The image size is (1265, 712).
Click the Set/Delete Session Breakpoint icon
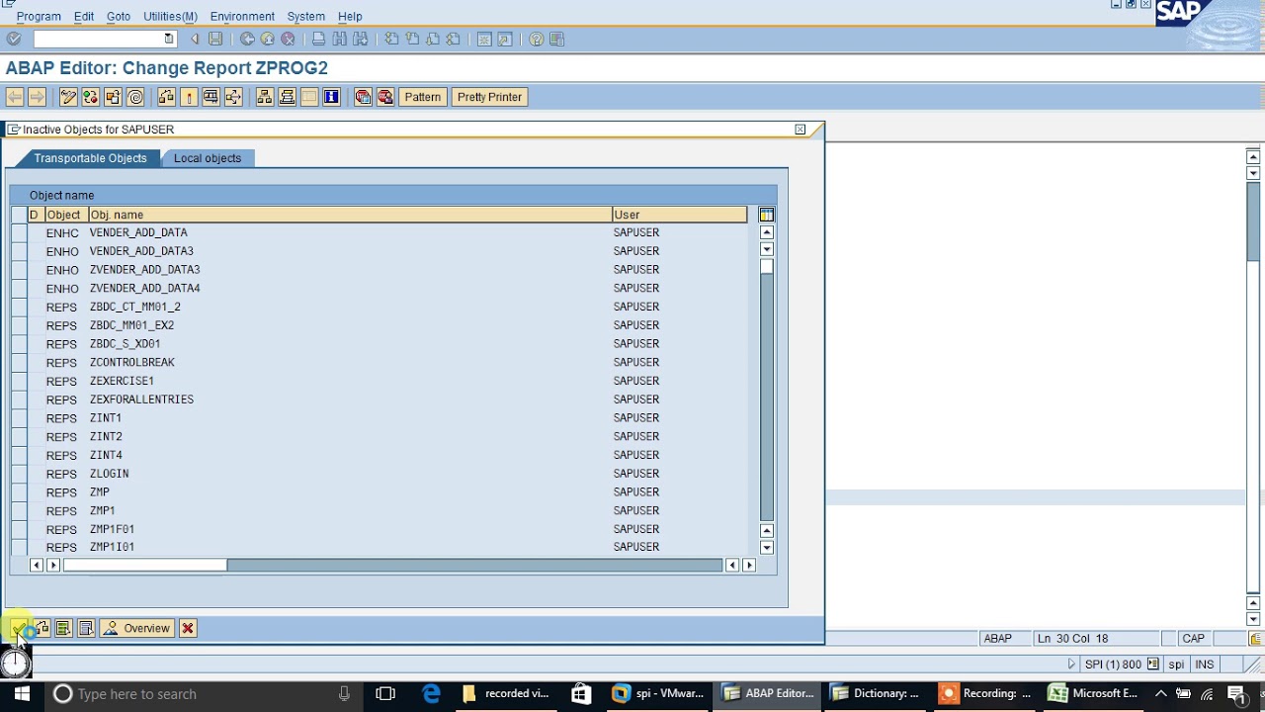[x=363, y=97]
